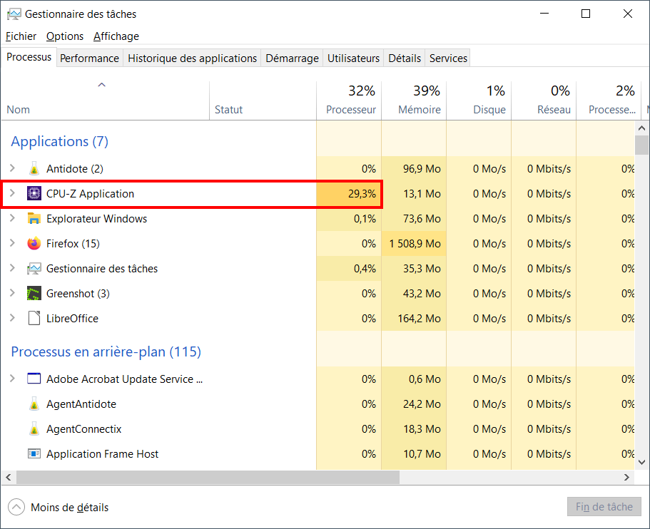
Task: Switch to the Performance tab
Action: point(89,58)
